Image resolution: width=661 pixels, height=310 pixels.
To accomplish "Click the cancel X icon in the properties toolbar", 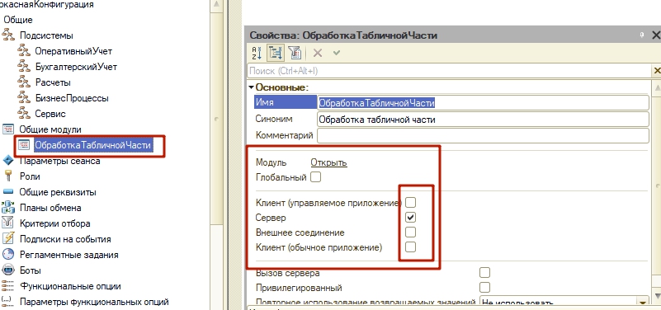I will click(x=318, y=53).
